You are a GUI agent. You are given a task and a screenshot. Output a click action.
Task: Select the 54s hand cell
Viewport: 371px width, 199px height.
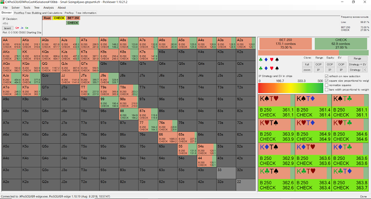pos(207,149)
